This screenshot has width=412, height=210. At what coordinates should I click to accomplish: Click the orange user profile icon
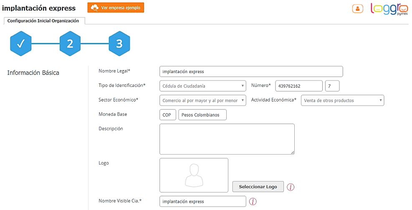tap(357, 8)
